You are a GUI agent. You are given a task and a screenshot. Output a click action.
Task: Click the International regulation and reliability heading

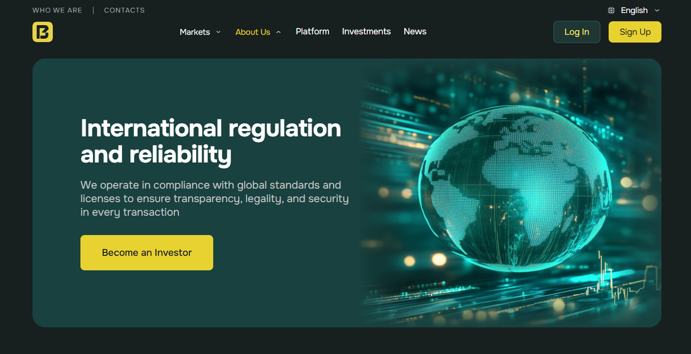click(211, 141)
